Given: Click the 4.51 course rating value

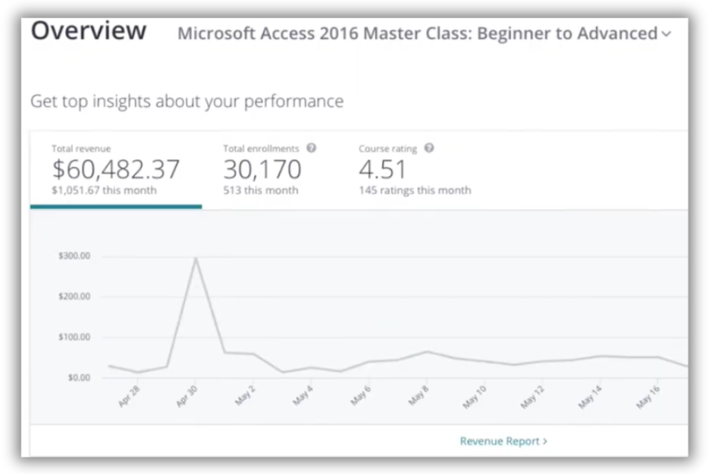Looking at the screenshot, I should point(383,169).
